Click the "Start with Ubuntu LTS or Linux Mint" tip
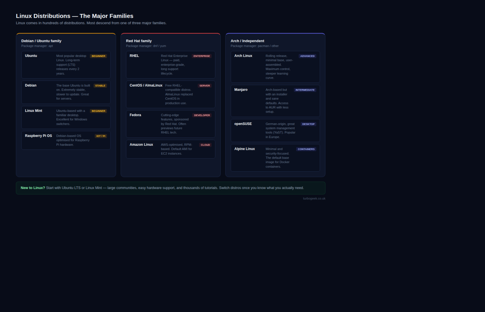 [x=175, y=188]
